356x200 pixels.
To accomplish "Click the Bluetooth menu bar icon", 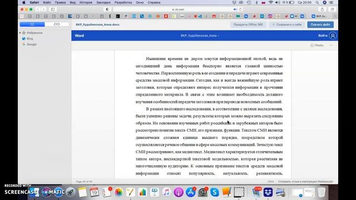I will 256,2.
